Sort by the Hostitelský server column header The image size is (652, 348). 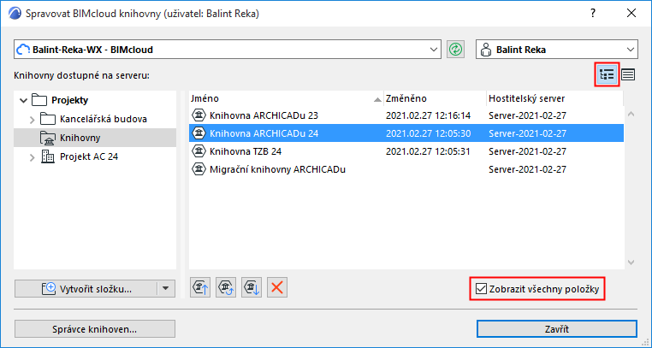point(554,99)
